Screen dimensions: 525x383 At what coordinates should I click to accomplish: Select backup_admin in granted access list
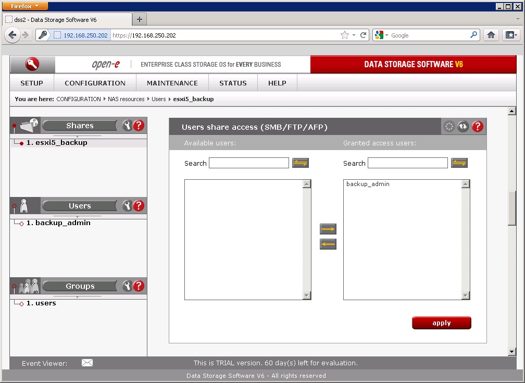click(368, 184)
